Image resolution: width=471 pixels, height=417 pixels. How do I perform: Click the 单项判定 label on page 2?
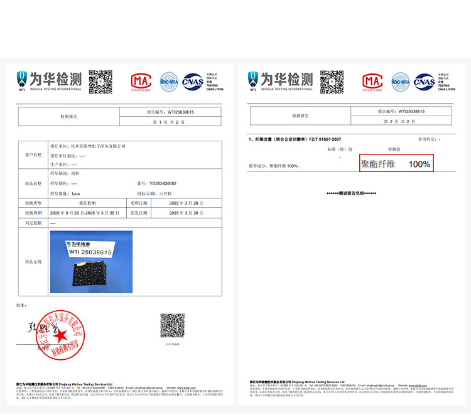pyautogui.click(x=430, y=139)
